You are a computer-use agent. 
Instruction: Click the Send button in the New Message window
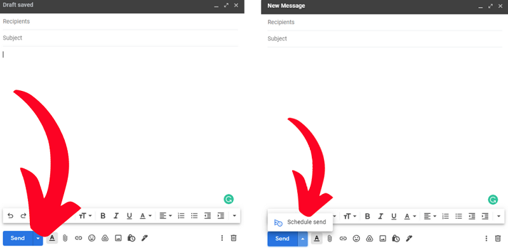click(282, 239)
